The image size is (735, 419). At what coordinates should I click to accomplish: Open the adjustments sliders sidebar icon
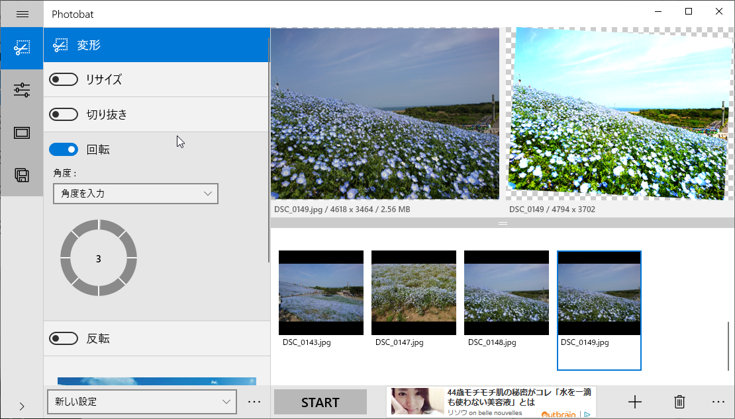click(22, 90)
